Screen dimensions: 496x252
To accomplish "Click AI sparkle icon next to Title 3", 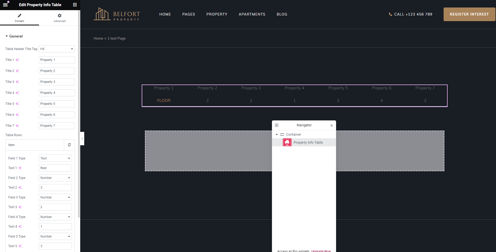I will click(x=17, y=82).
